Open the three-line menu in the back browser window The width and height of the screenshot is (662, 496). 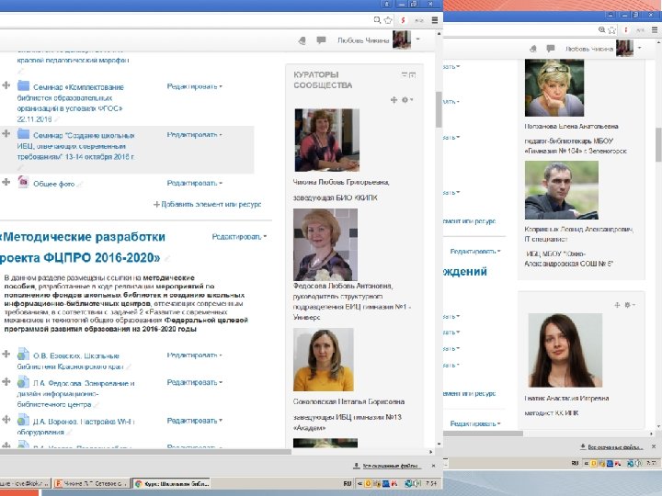tap(655, 30)
